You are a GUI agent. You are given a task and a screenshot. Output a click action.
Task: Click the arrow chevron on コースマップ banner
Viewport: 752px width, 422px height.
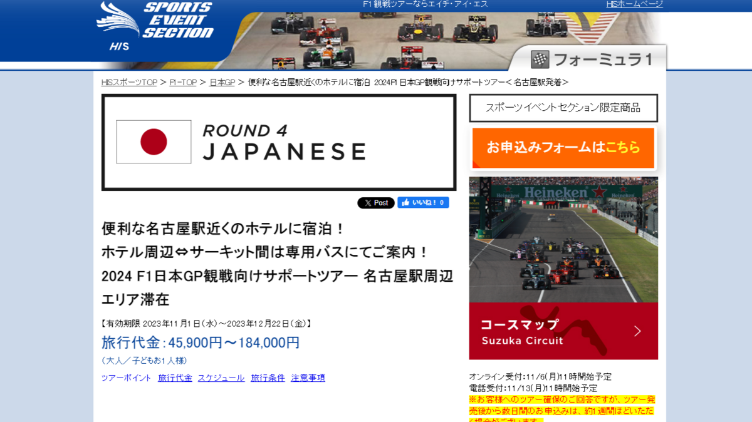pos(637,331)
